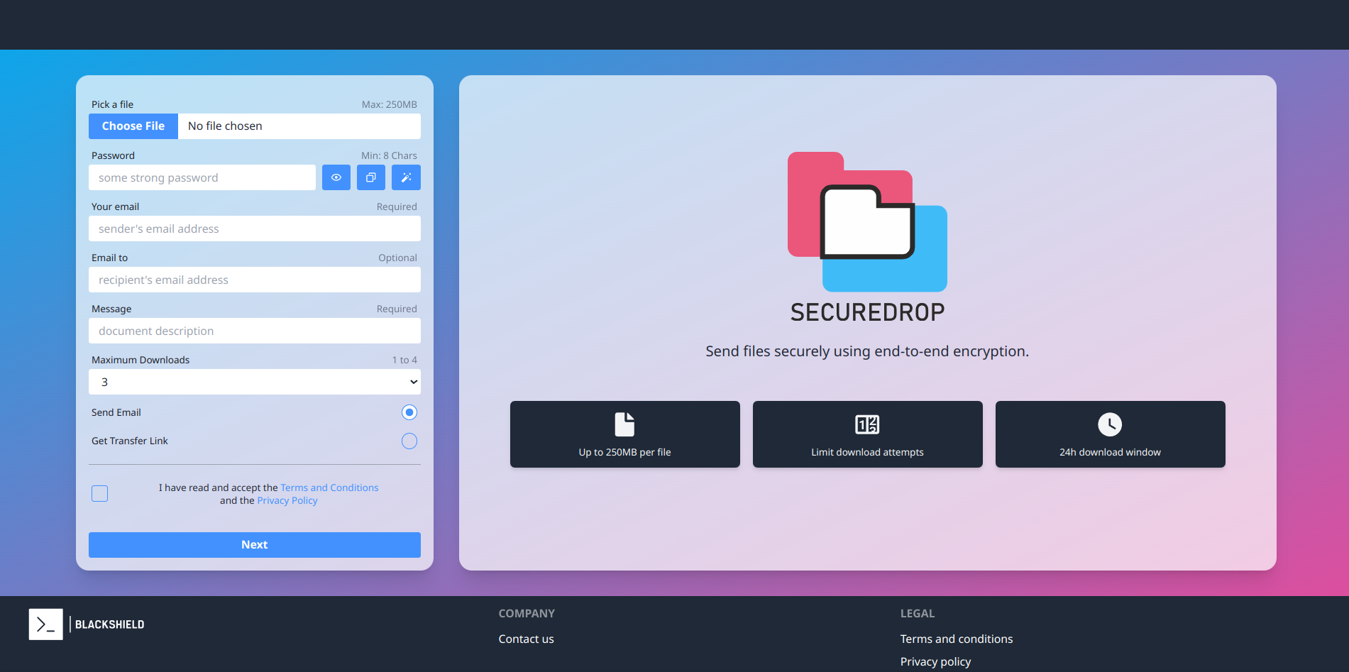Copy password using the copy icon
This screenshot has width=1349, height=672.
point(371,177)
